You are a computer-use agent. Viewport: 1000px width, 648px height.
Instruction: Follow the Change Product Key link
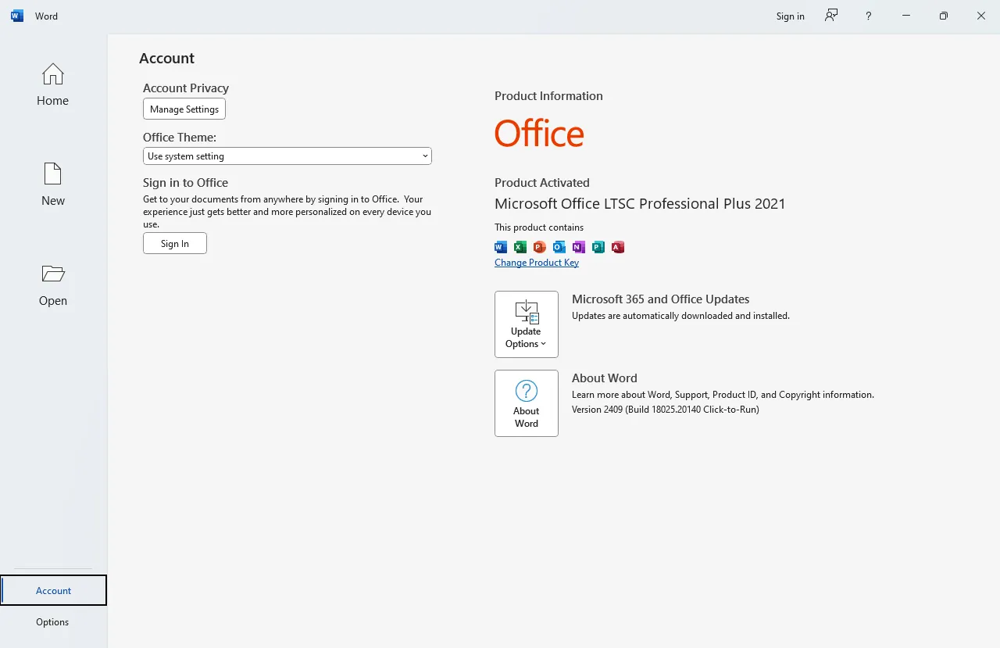[x=537, y=263]
